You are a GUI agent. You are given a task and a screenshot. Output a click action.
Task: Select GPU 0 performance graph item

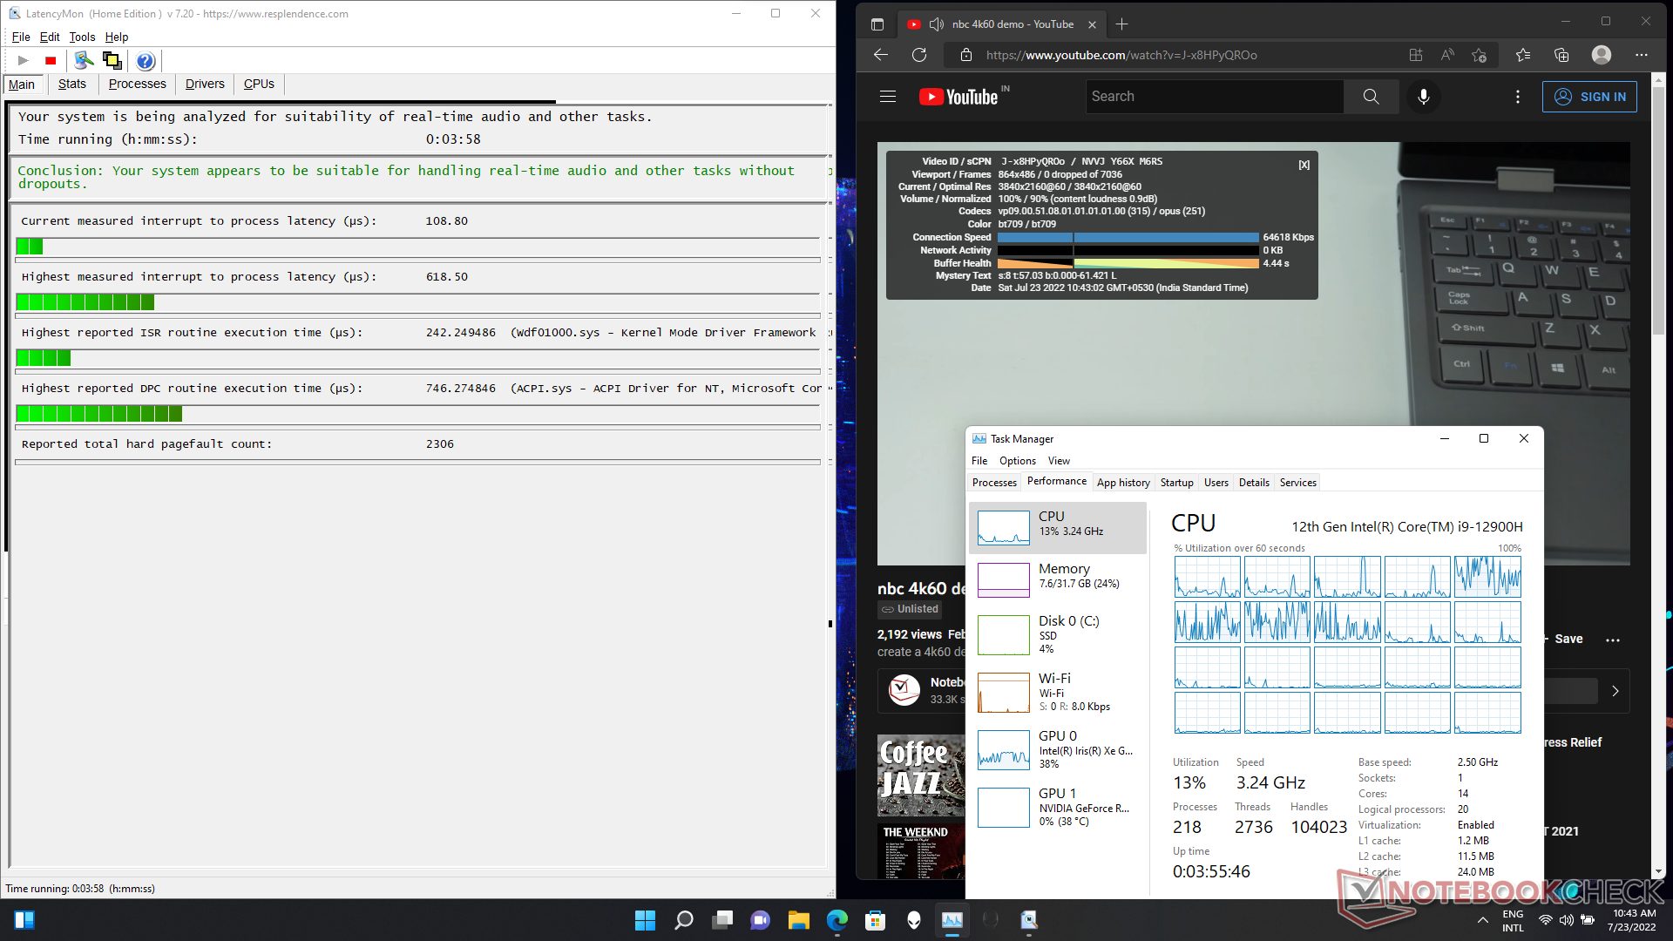1057,749
